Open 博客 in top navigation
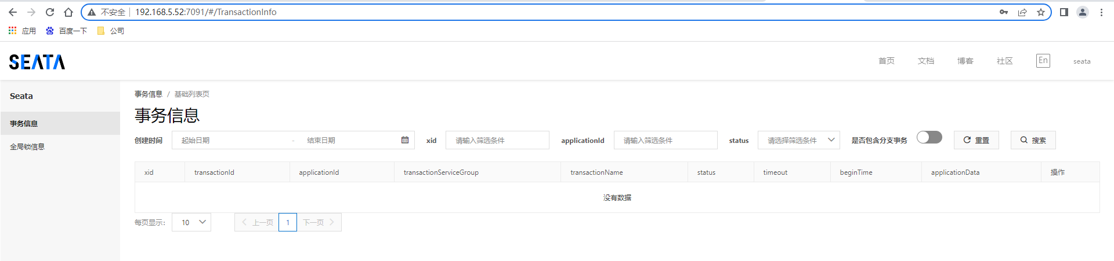Screen dimensions: 1114x261 click(x=965, y=61)
